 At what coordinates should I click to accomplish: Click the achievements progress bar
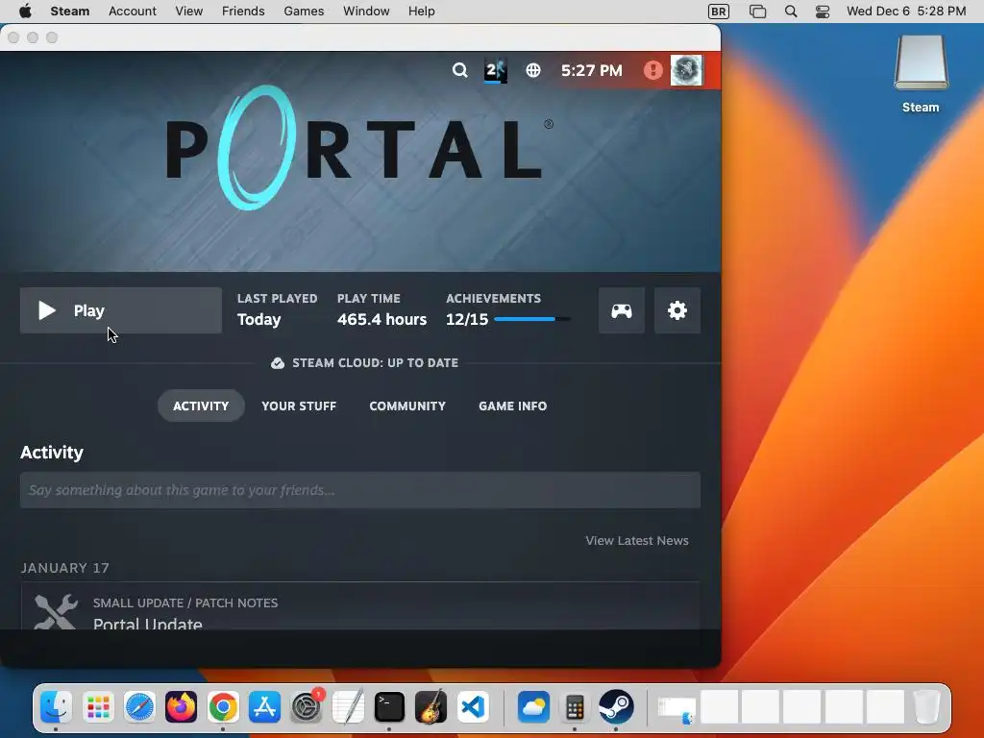(x=532, y=319)
